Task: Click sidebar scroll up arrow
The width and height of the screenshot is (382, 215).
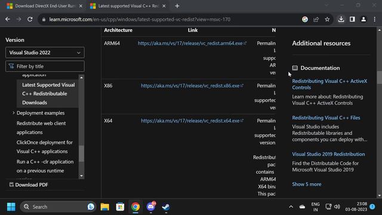Action: 81,78
